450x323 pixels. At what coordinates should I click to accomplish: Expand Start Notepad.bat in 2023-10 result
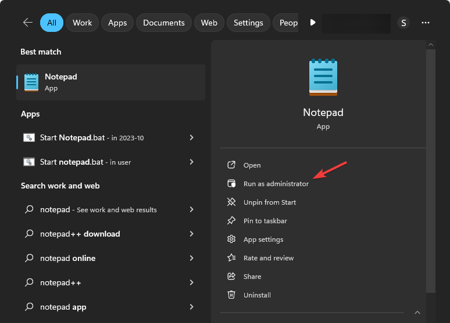[192, 137]
